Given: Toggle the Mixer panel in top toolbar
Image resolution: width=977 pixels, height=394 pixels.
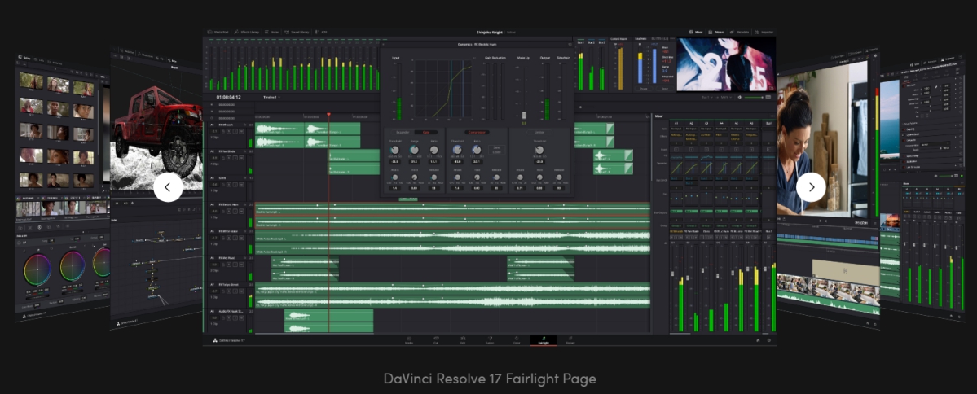Looking at the screenshot, I should tap(696, 33).
